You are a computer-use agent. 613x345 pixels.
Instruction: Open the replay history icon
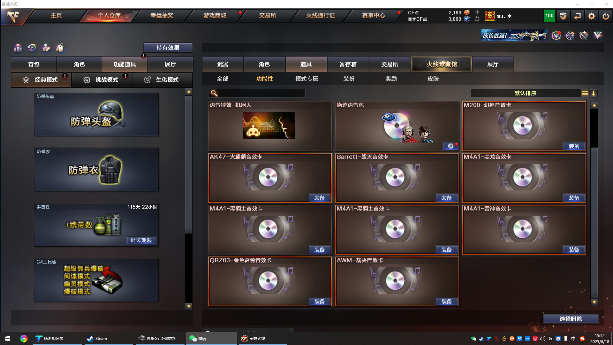click(32, 48)
